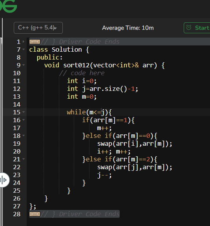Place cursor on 'public:' line
Viewport: 210px width, 226px height.
(50, 57)
